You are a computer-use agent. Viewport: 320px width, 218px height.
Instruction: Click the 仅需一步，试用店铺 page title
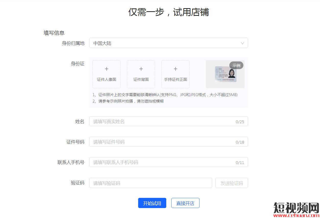coord(168,12)
